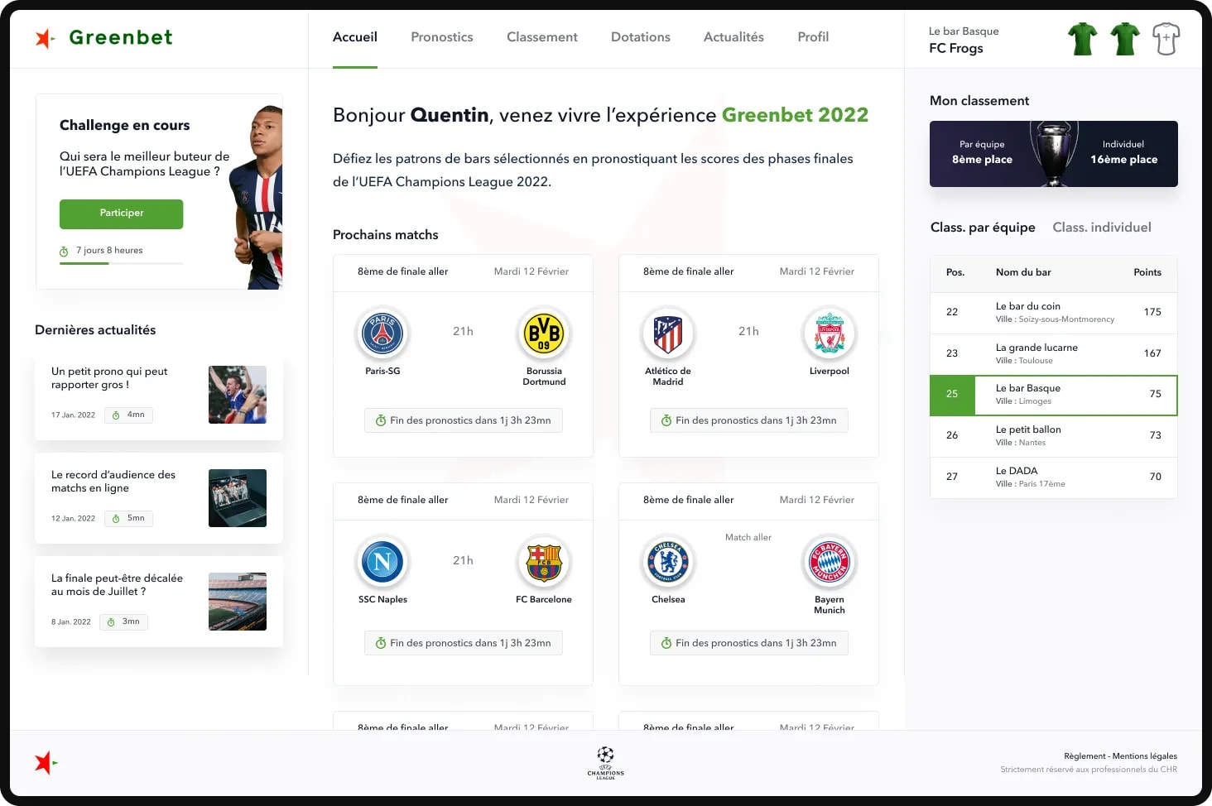Open the Accueil tab

point(355,37)
